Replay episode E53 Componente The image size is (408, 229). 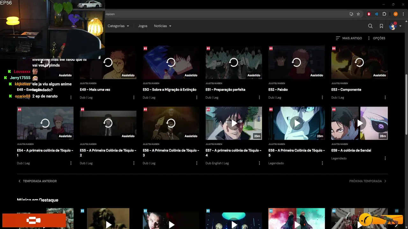click(x=360, y=62)
